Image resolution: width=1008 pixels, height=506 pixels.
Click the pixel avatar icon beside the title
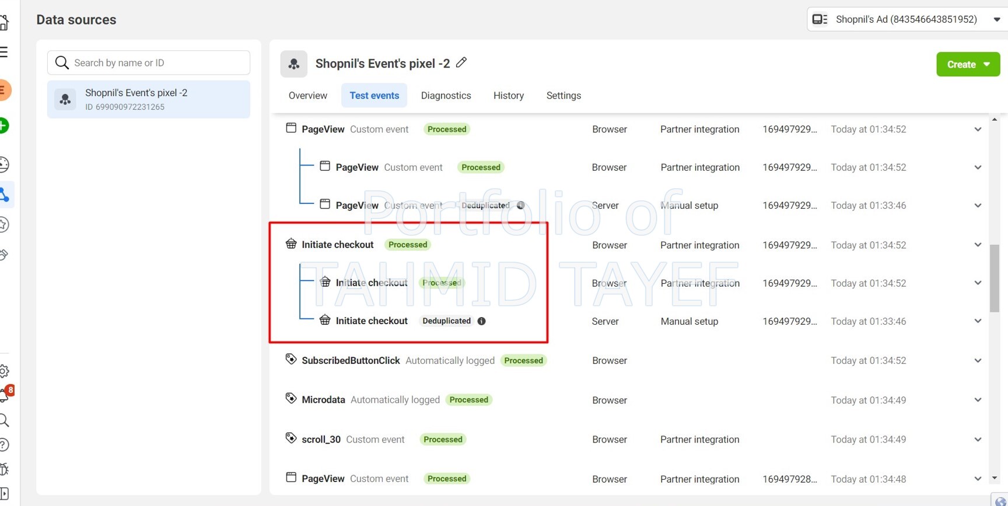click(294, 64)
